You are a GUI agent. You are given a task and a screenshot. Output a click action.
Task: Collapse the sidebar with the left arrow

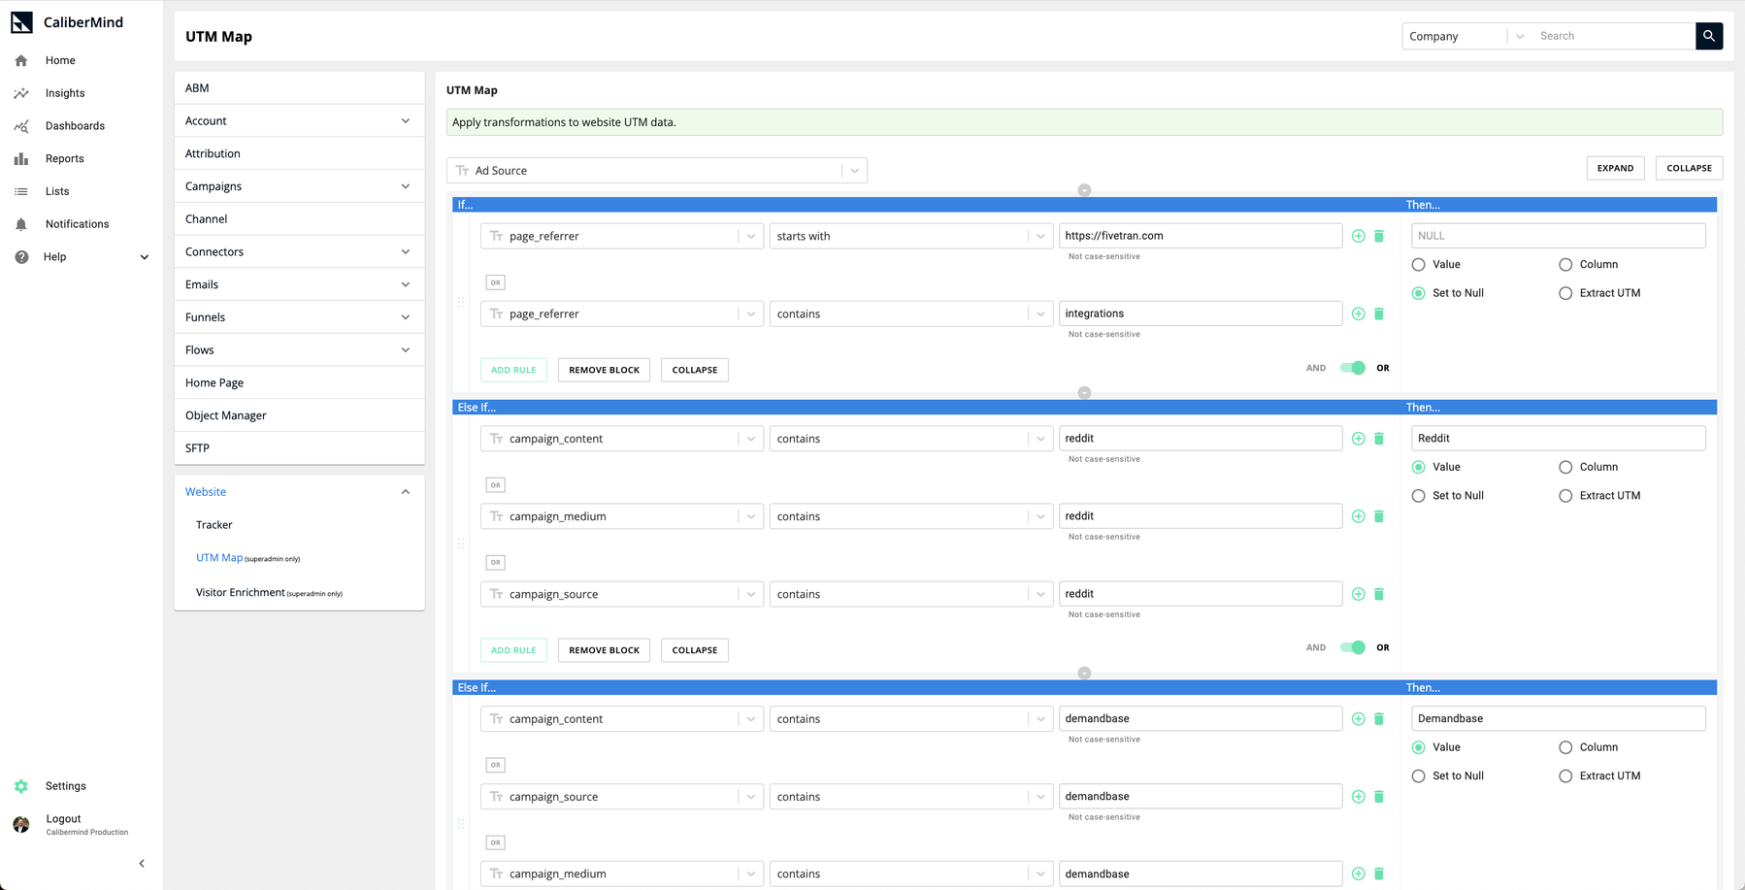(142, 864)
